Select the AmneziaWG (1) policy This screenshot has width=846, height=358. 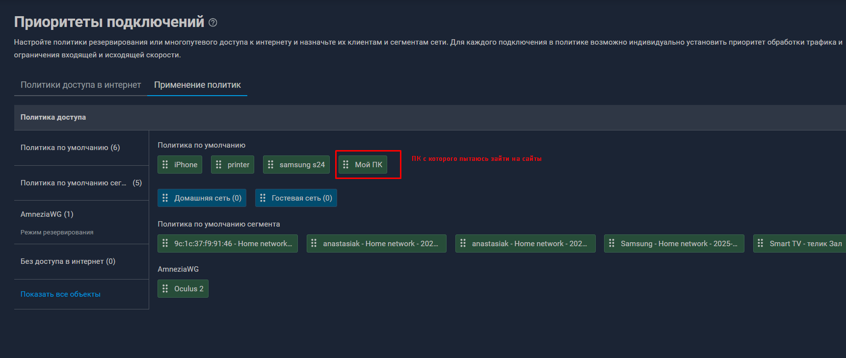(47, 214)
